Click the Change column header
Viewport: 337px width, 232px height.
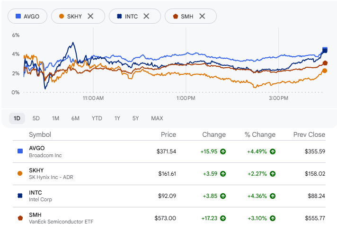click(x=214, y=134)
